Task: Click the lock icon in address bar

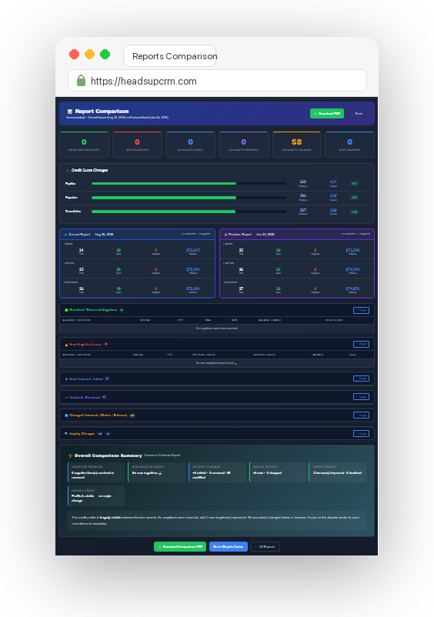Action: tap(81, 81)
